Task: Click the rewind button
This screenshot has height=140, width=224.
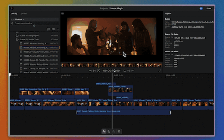Action: click(90, 71)
